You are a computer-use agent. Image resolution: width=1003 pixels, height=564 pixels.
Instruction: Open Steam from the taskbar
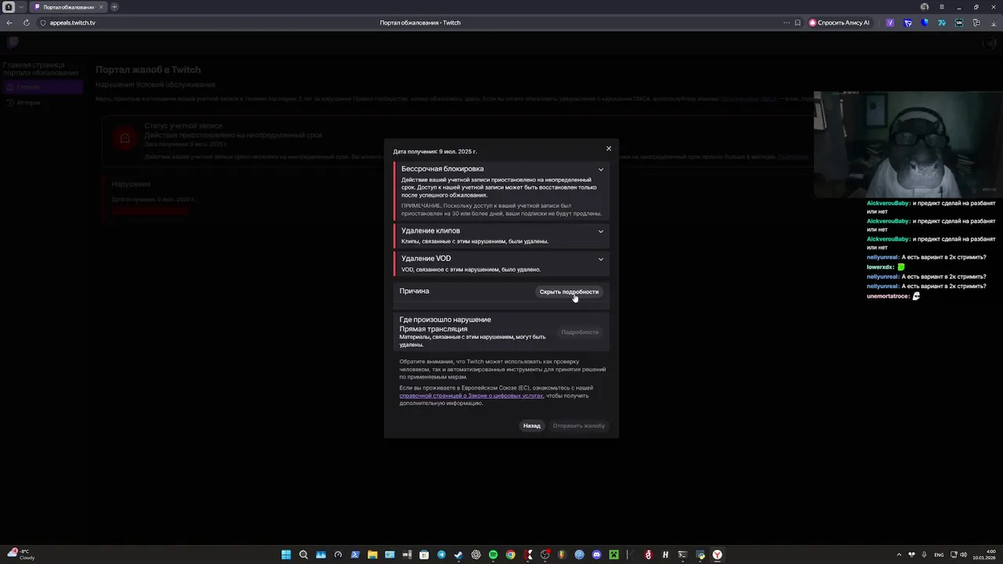pos(458,555)
